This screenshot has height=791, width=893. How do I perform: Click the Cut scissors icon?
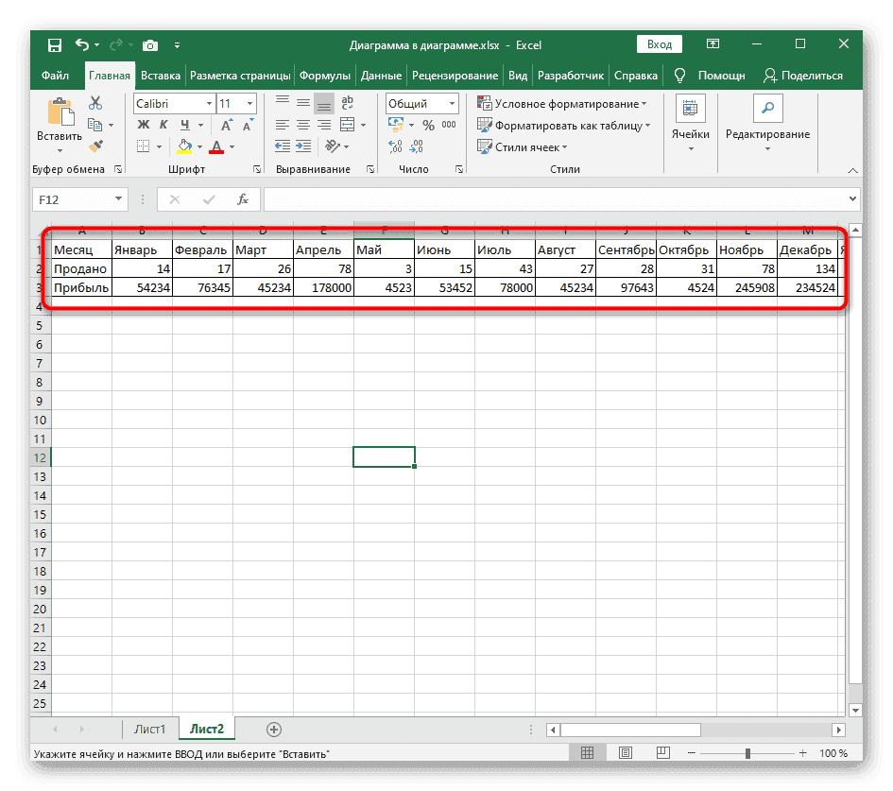(x=95, y=104)
